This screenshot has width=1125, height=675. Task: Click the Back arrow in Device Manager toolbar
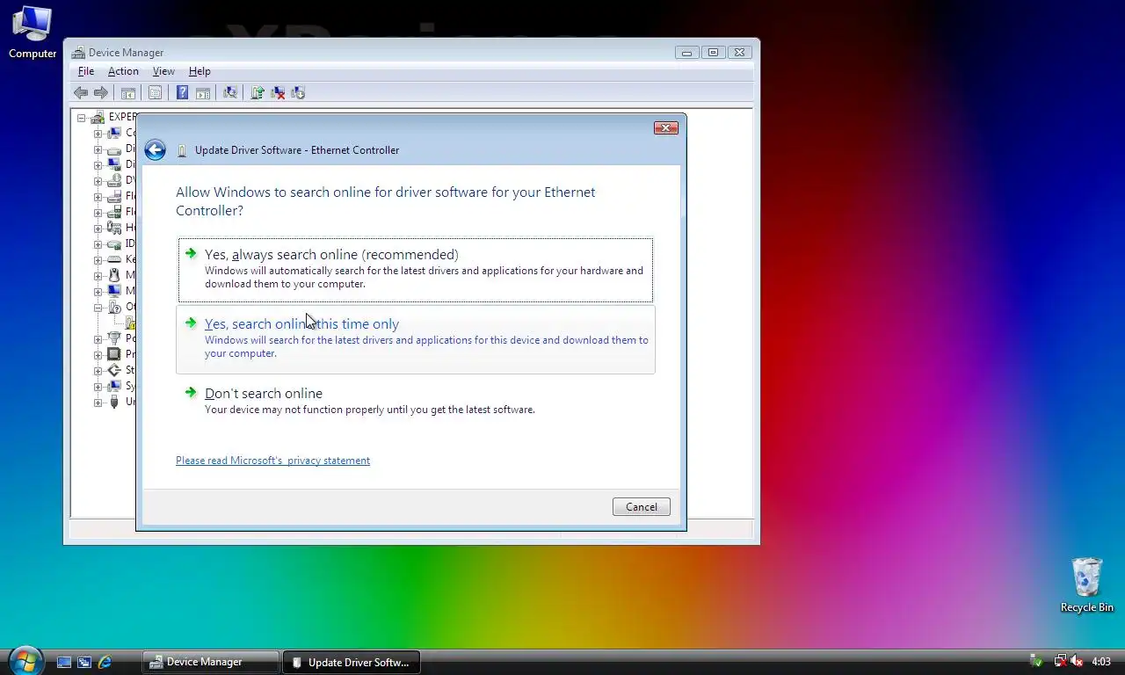tap(81, 92)
